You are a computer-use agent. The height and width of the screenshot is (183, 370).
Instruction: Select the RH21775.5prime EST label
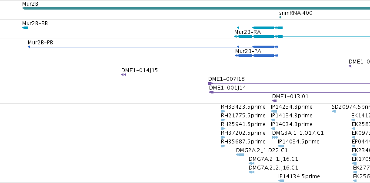tap(243, 116)
